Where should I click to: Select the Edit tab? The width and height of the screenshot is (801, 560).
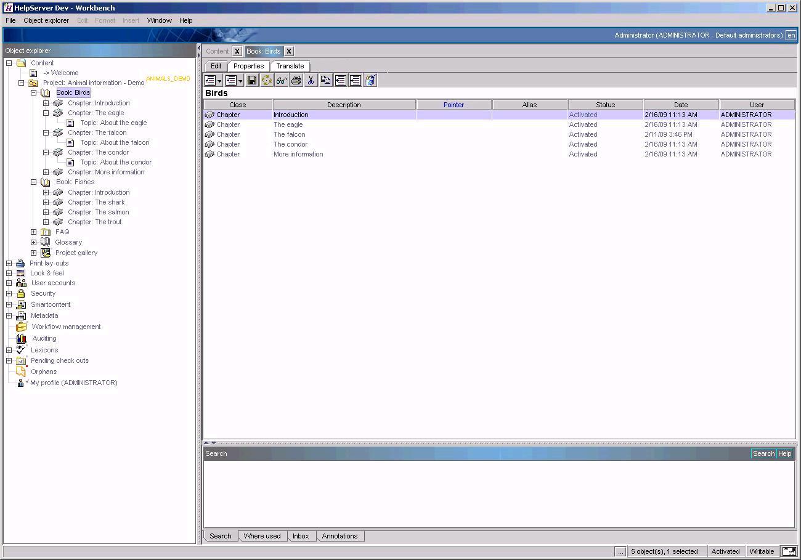pyautogui.click(x=216, y=66)
